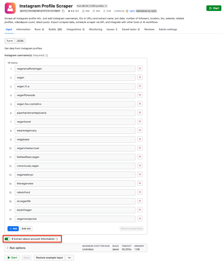Image resolution: width=223 pixels, height=262 pixels.
Task: Click the star rating icon
Action: pos(69,11)
